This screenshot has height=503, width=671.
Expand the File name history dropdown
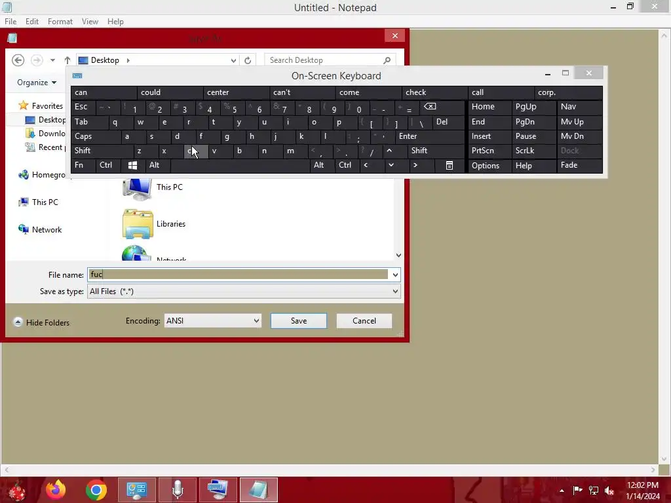click(x=395, y=274)
